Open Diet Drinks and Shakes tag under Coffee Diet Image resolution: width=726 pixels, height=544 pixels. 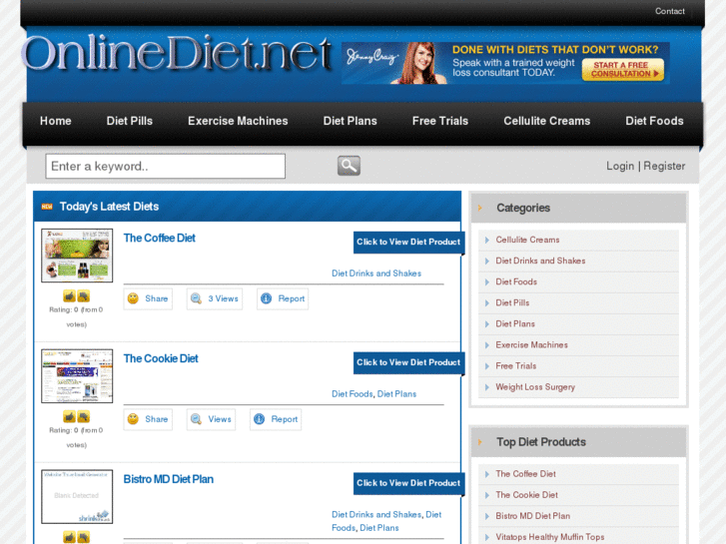(x=376, y=273)
